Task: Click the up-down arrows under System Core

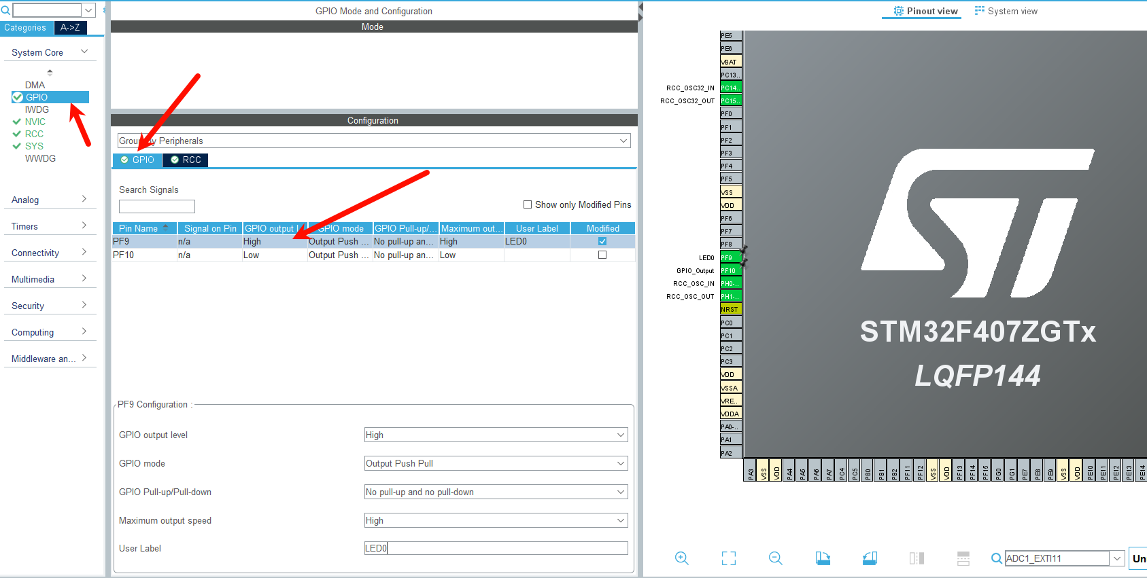Action: (x=50, y=72)
